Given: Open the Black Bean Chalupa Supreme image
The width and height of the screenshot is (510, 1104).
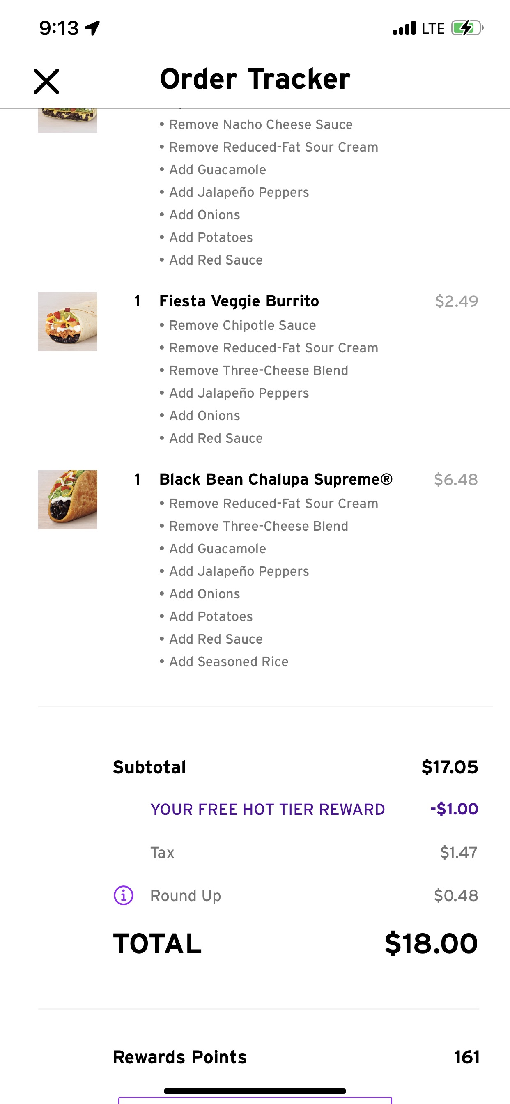Looking at the screenshot, I should pyautogui.click(x=68, y=500).
